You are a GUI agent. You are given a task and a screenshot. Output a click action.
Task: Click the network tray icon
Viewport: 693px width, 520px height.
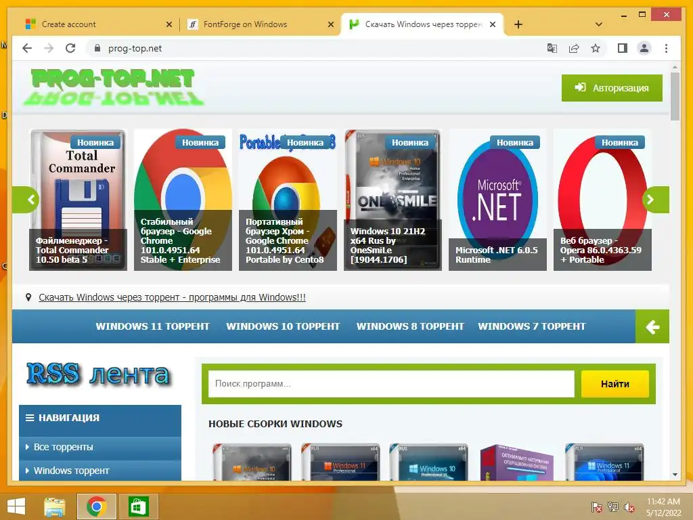pos(612,506)
